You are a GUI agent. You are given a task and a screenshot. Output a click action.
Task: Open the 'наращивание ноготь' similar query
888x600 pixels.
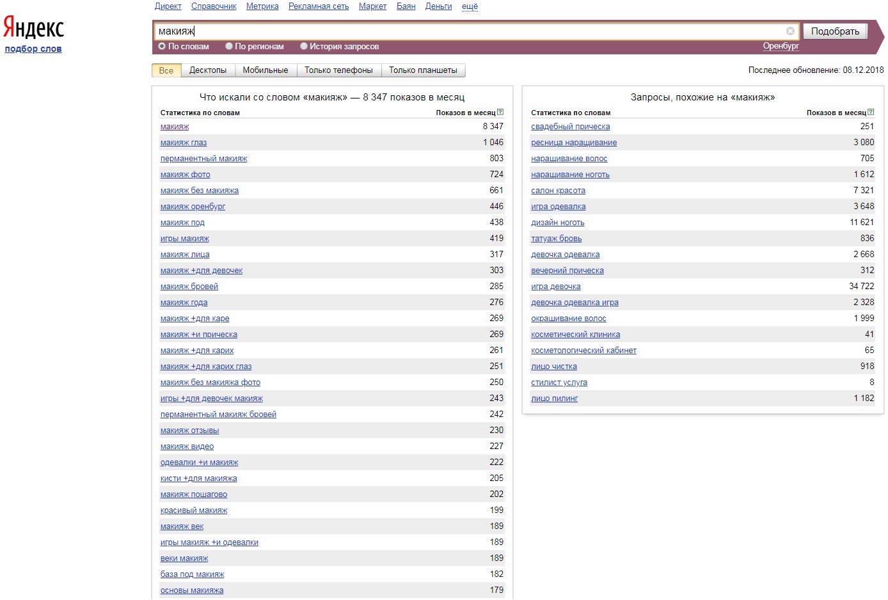click(x=570, y=175)
